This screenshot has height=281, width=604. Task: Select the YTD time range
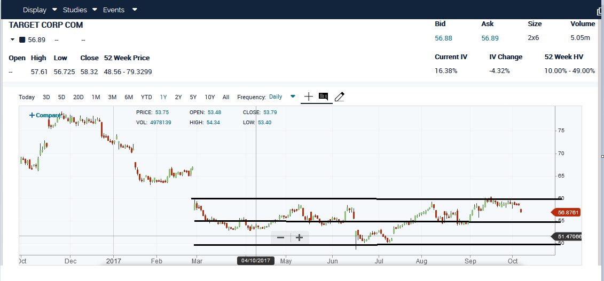146,97
